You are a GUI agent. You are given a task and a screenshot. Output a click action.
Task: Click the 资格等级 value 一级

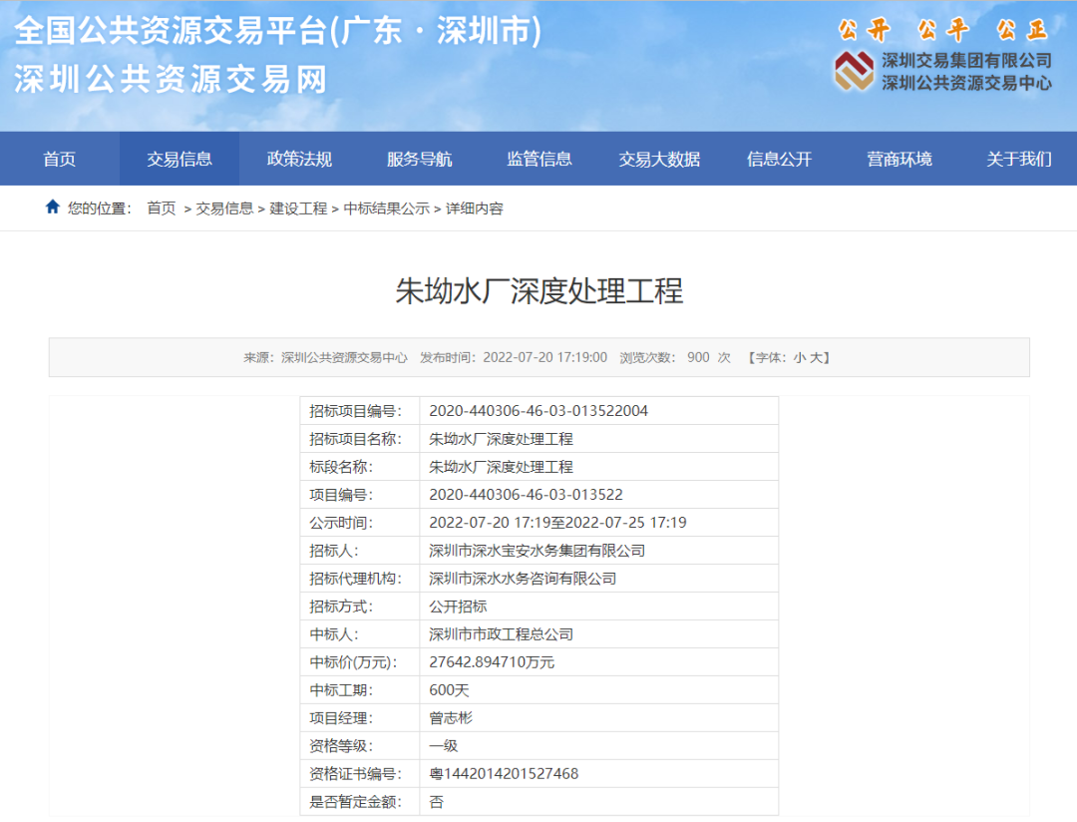coord(444,746)
